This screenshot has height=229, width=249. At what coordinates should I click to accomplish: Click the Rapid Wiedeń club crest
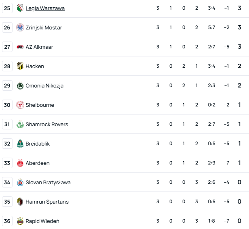(x=20, y=221)
